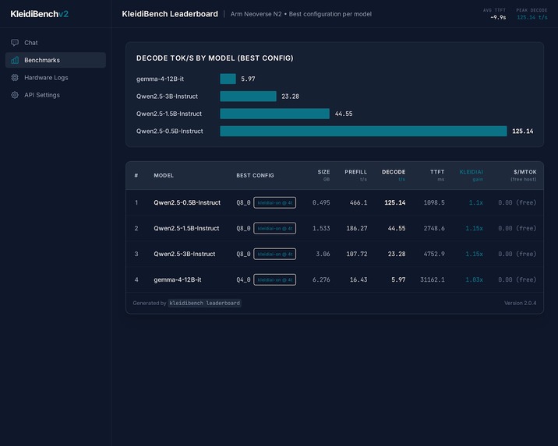The width and height of the screenshot is (558, 446).
Task: Click the AVG TTFT ~9.9s stat
Action: (494, 14)
